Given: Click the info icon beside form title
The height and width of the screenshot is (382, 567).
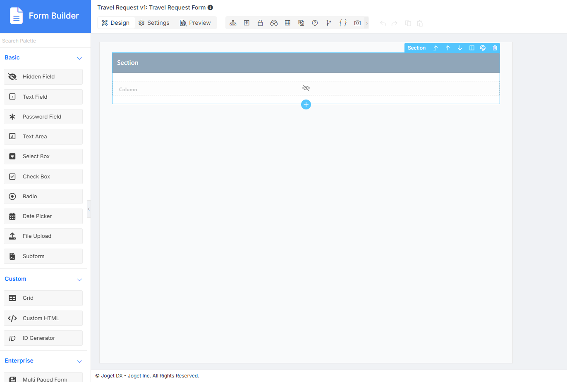Looking at the screenshot, I should 210,7.
